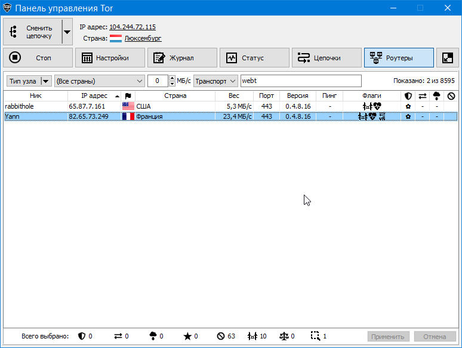Screen dimensions: 462x348
Task: Sort by the Версия column header
Action: pos(298,96)
